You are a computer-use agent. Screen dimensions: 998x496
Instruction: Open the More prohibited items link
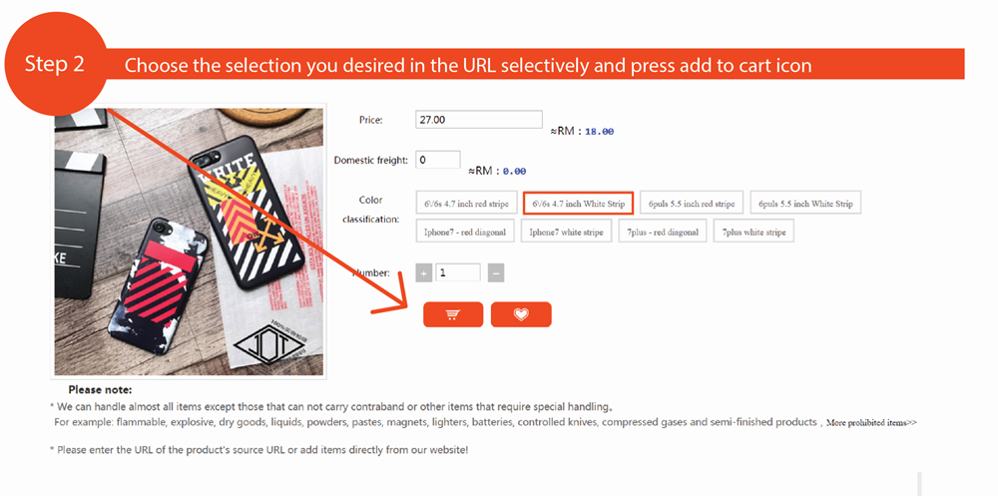pos(871,422)
